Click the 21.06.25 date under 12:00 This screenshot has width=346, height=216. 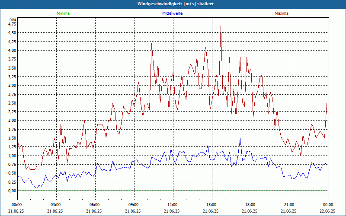tap(172, 211)
